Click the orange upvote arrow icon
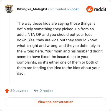111x111 pixels. 7,91
